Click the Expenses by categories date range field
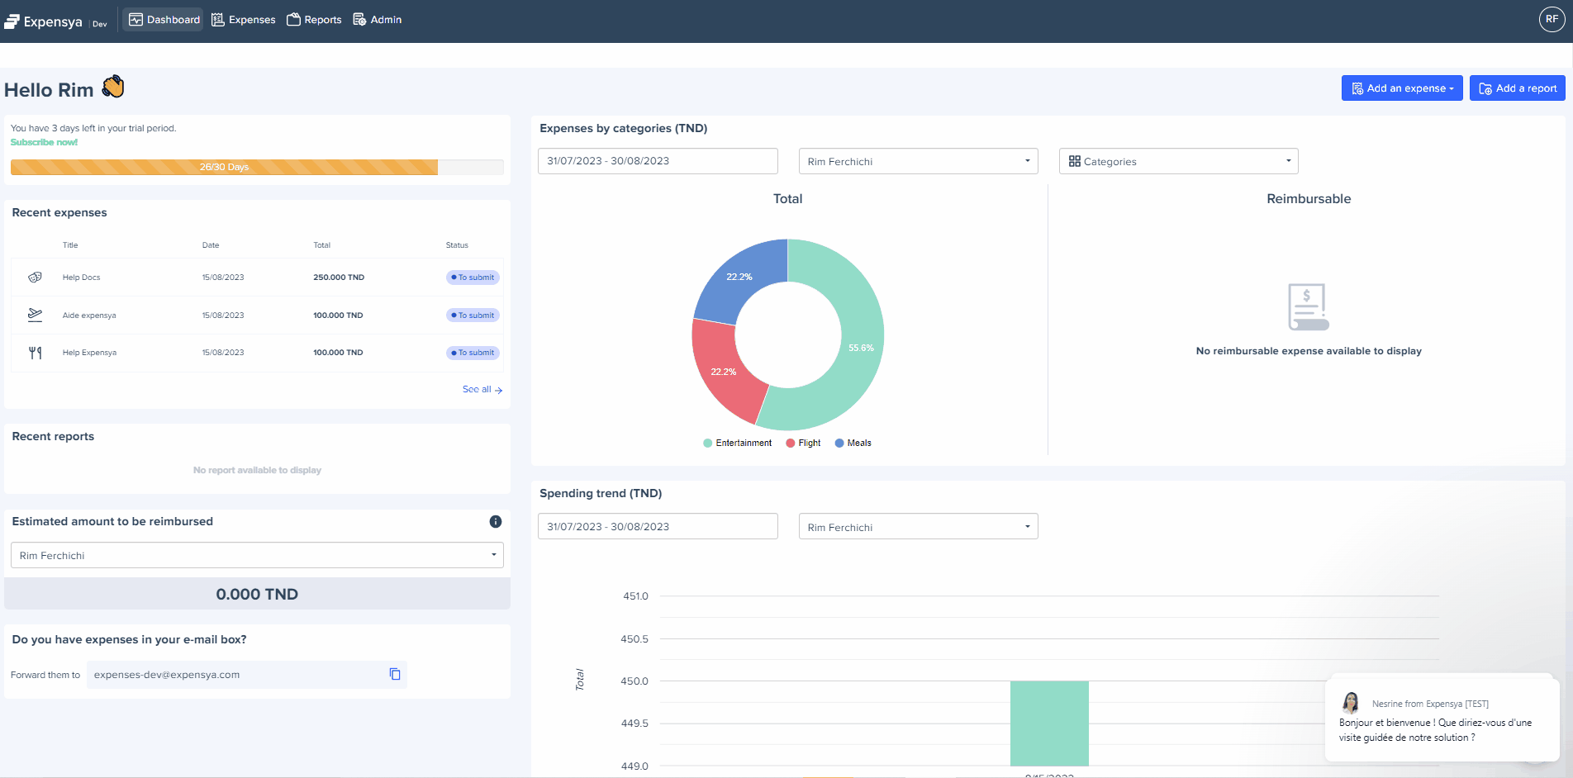The height and width of the screenshot is (778, 1573). (658, 161)
